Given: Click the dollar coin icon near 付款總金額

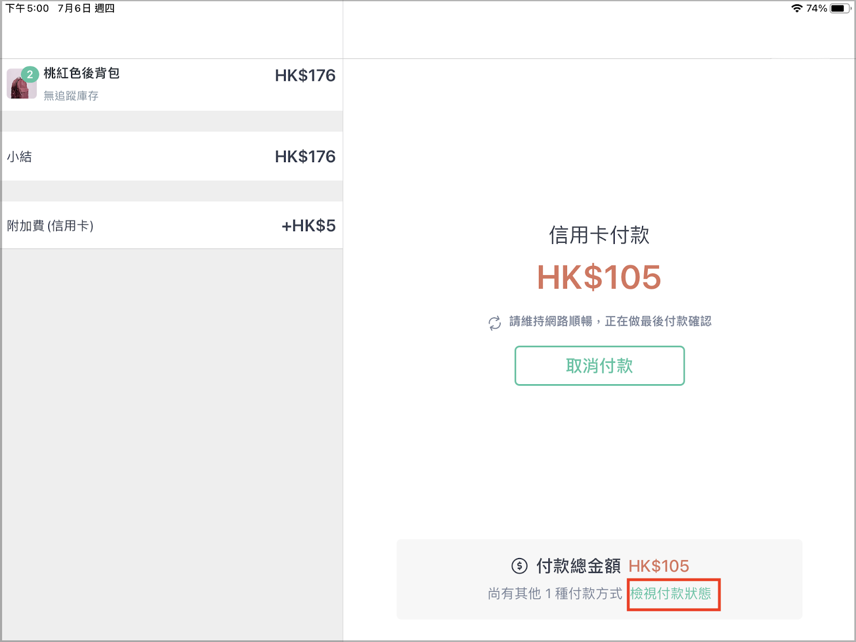Looking at the screenshot, I should coord(519,565).
